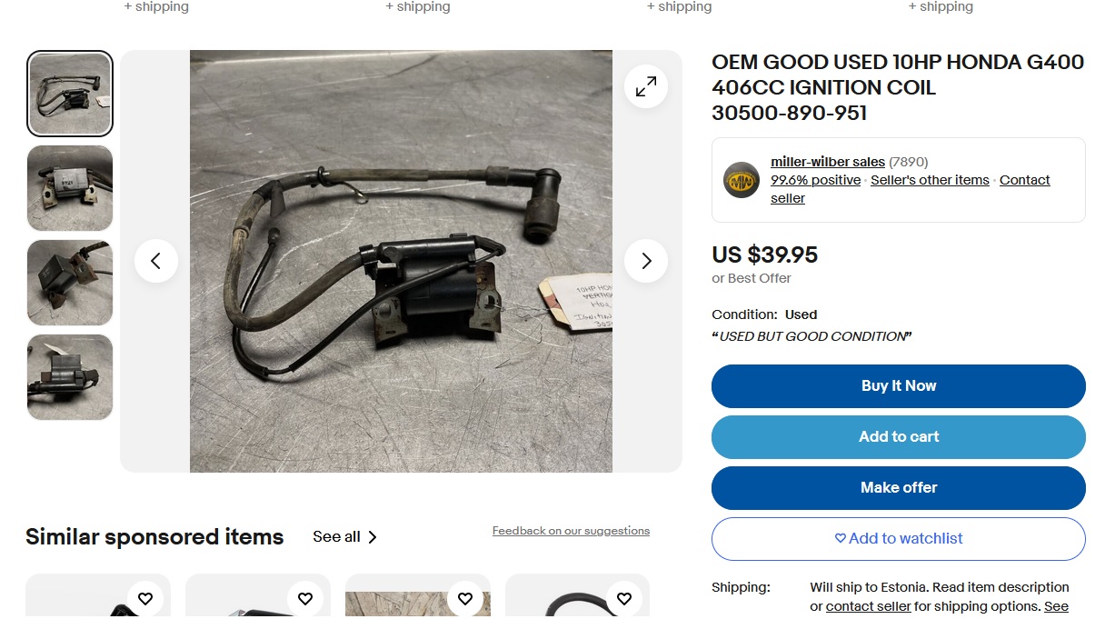Open the miller-wilber sales seller link
This screenshot has height=619, width=1105.
pos(828,162)
